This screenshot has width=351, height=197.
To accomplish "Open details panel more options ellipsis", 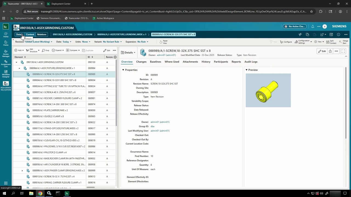I will [336, 51].
